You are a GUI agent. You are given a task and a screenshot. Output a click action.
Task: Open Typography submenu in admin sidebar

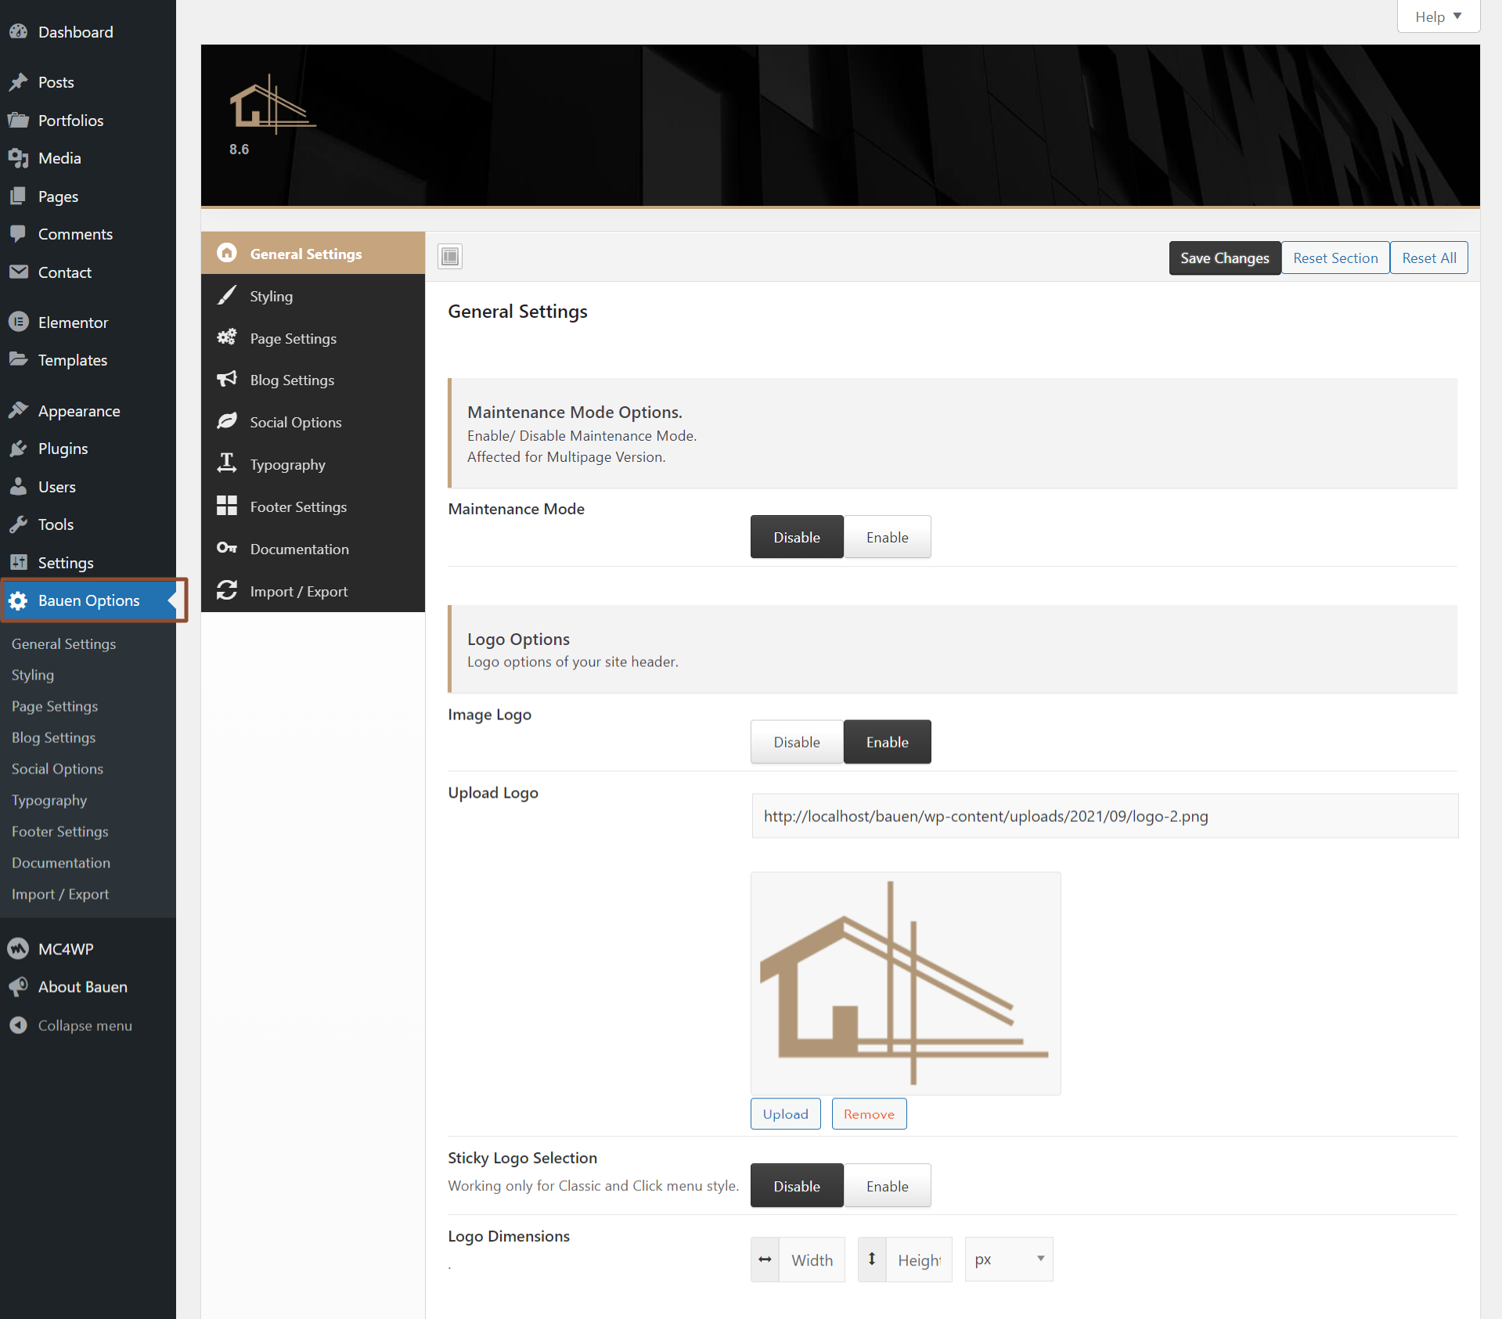point(49,800)
